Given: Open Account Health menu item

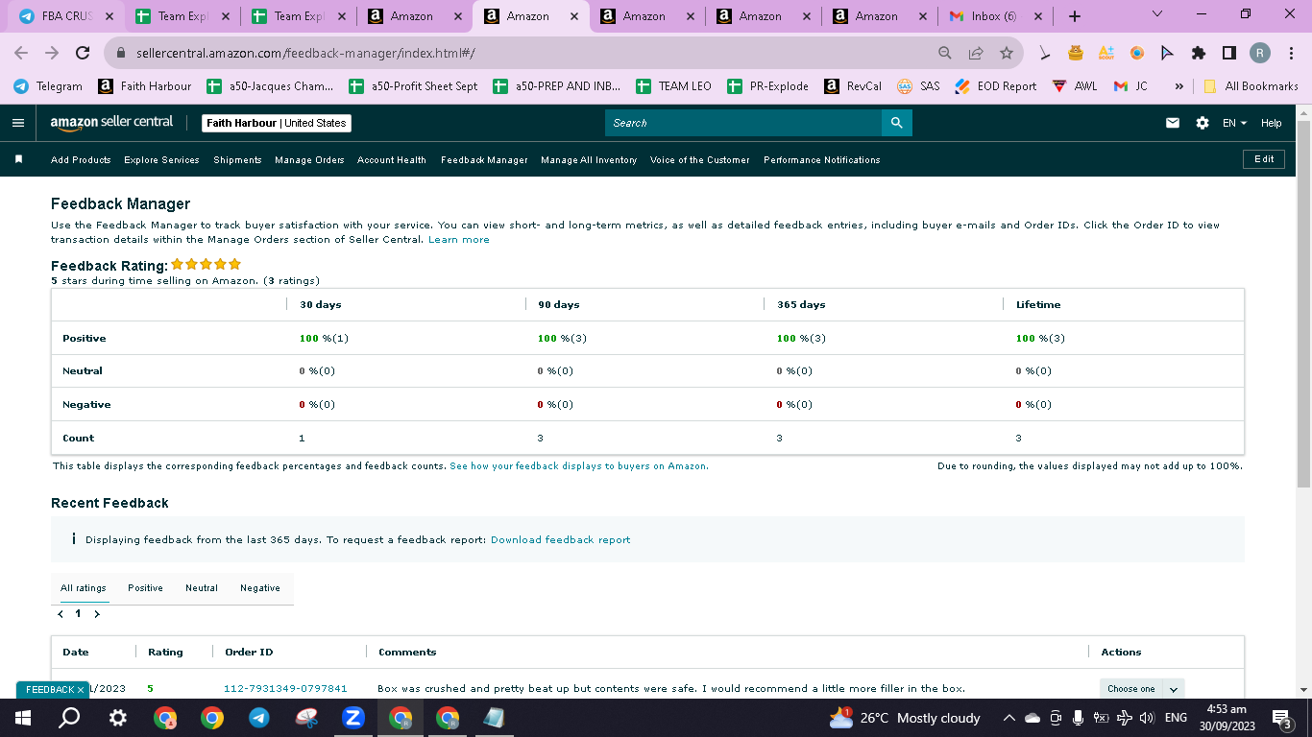Looking at the screenshot, I should tap(392, 160).
